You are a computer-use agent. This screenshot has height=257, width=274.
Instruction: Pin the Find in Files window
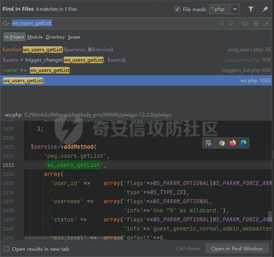pos(265,9)
